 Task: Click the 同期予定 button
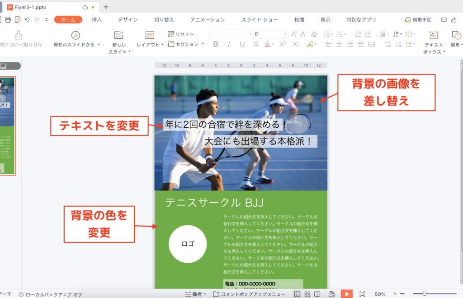click(418, 19)
